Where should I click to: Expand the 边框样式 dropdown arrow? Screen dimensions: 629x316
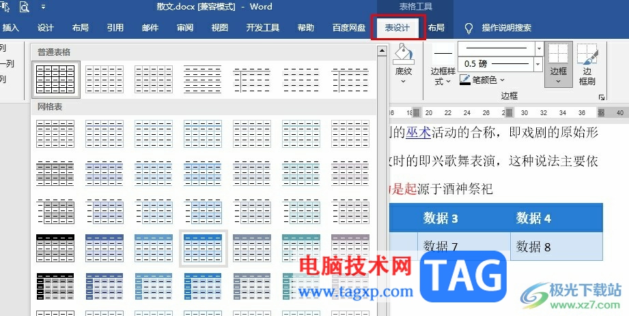coord(449,81)
